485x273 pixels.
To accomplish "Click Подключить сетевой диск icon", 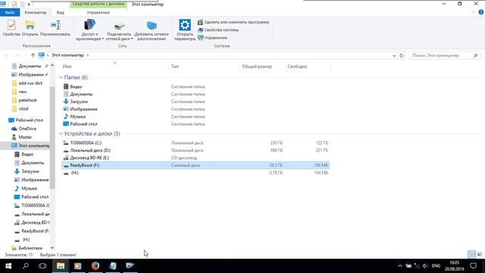I will click(119, 31).
